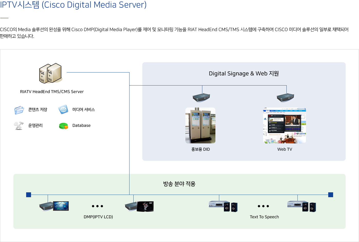Click the DMP(IPTV LCD) caption
359x242 pixels.
coord(98,217)
